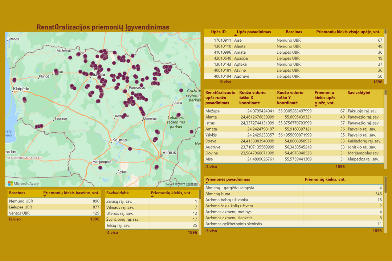Click the Labanoro regioninis parkas map label
Screen dimensions: 392x261
[x=176, y=122]
